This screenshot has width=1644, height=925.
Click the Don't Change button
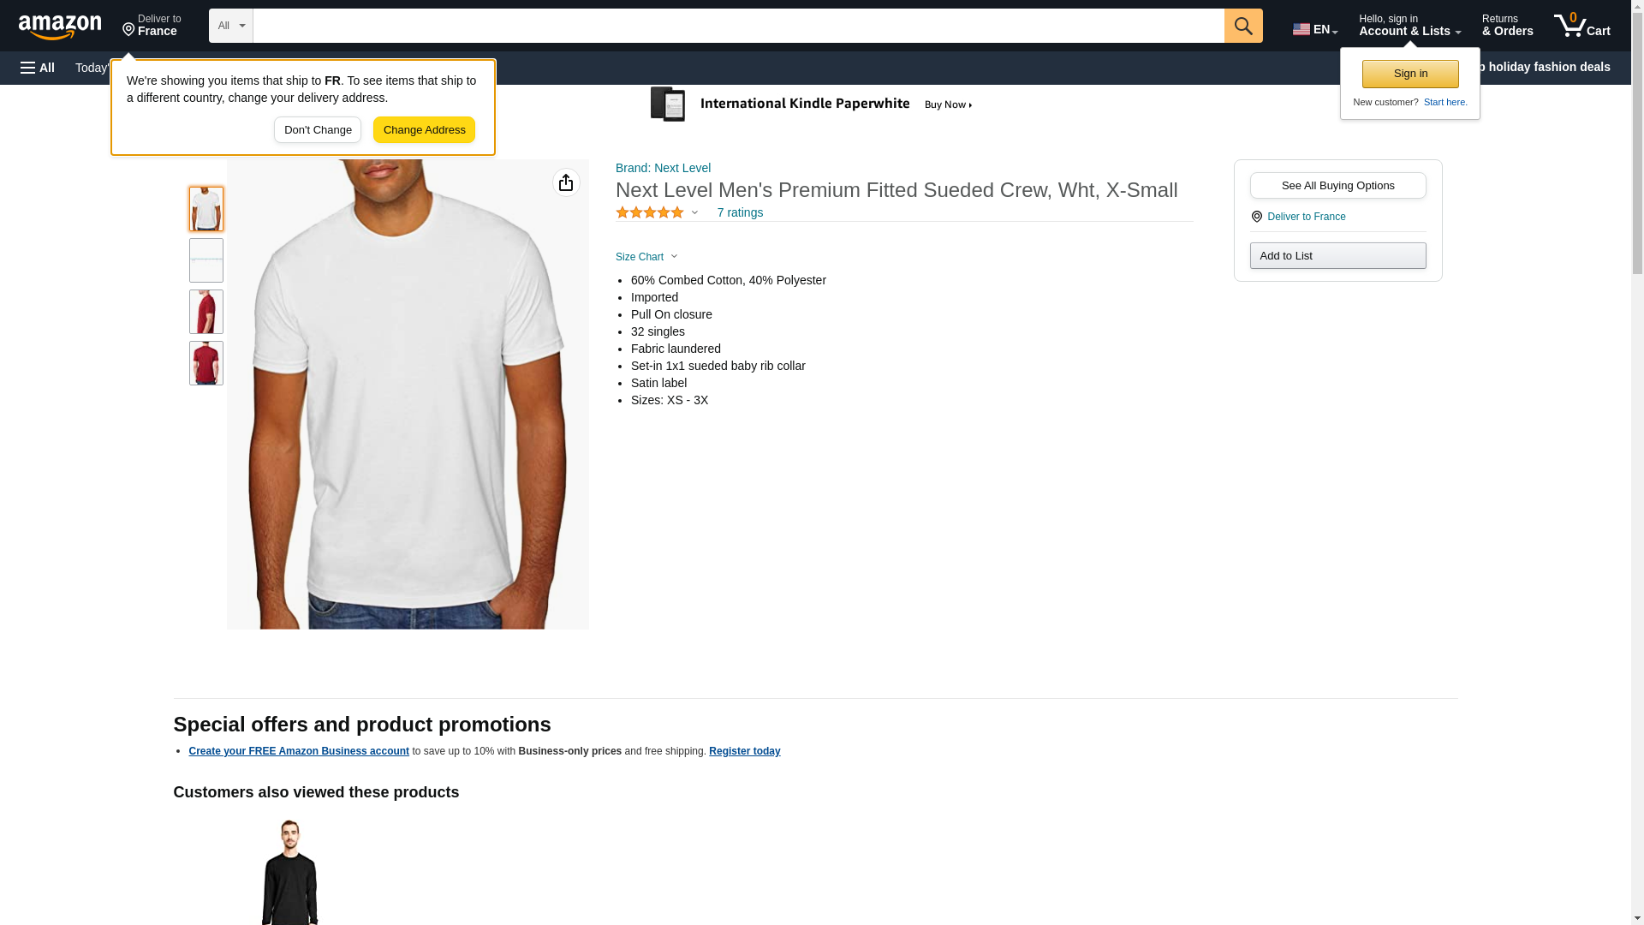tap(318, 130)
